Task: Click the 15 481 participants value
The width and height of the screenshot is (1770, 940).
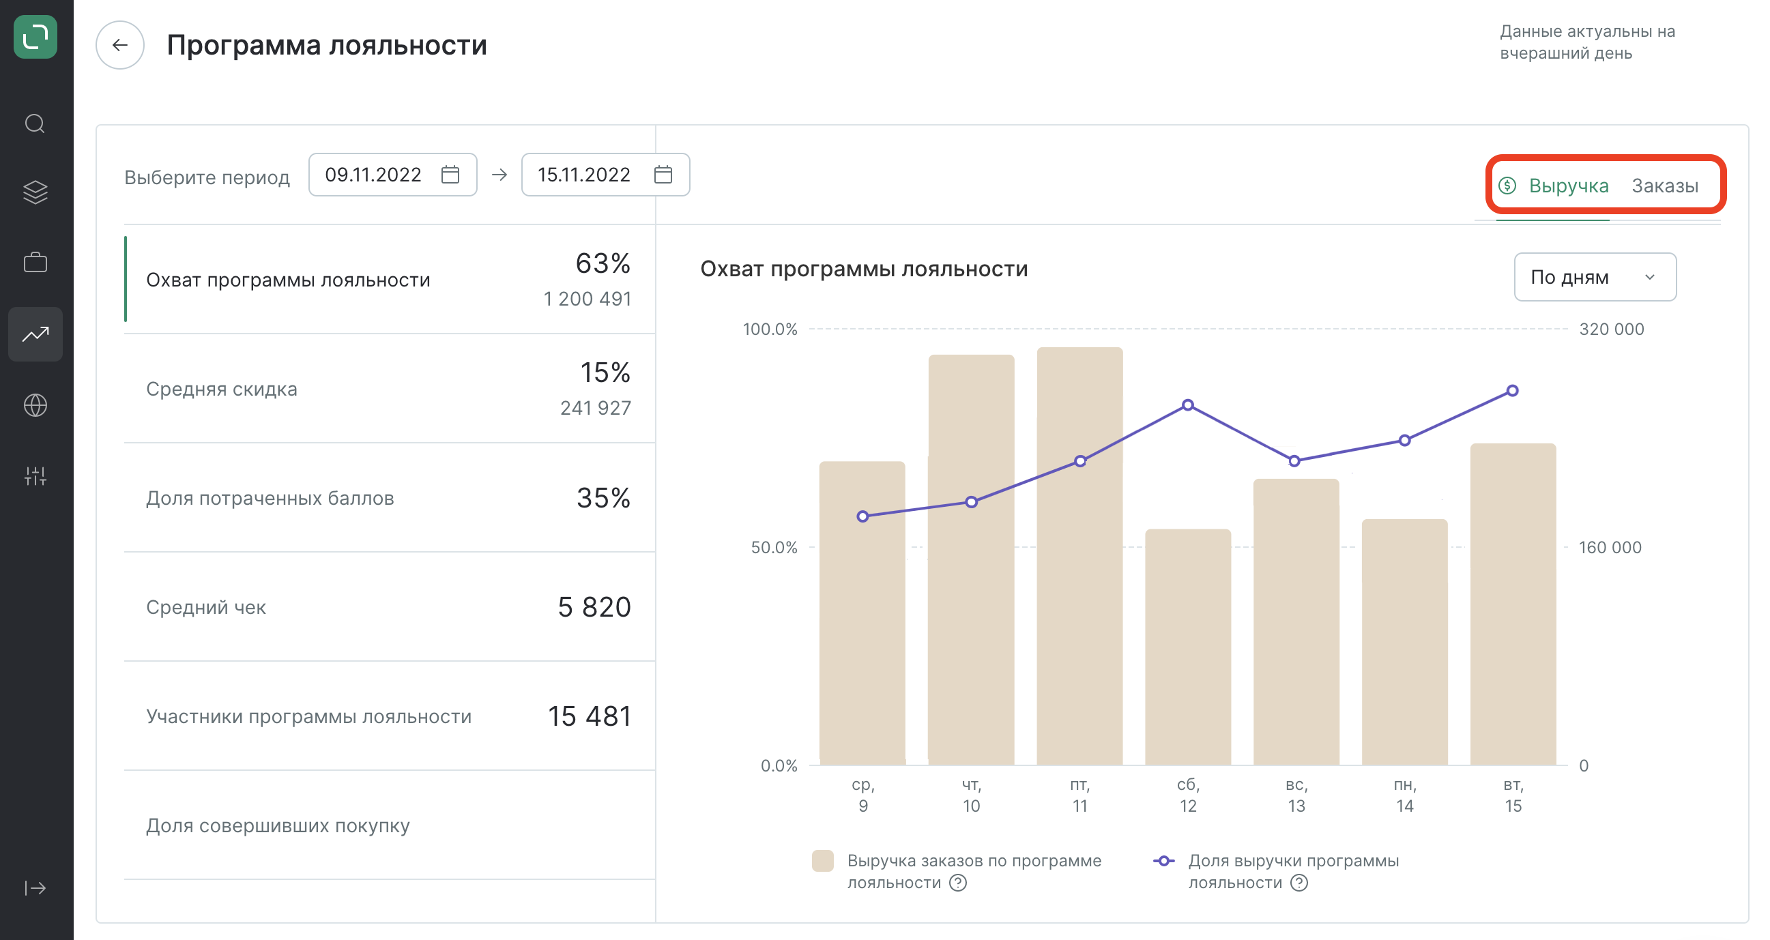Action: (x=589, y=716)
